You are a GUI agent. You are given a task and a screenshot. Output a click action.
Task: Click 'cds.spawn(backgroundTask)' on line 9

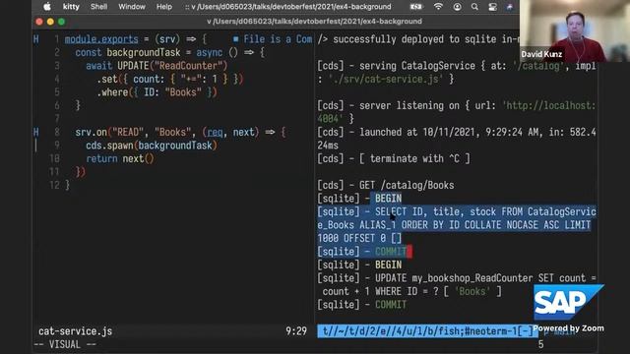152,146
